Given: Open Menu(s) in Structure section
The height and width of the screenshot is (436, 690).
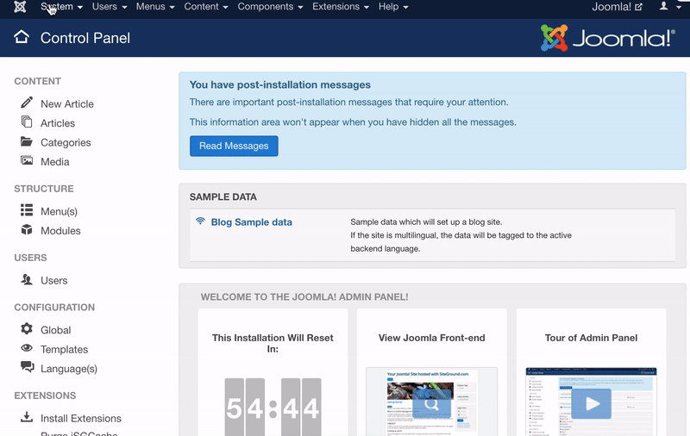Looking at the screenshot, I should 59,212.
